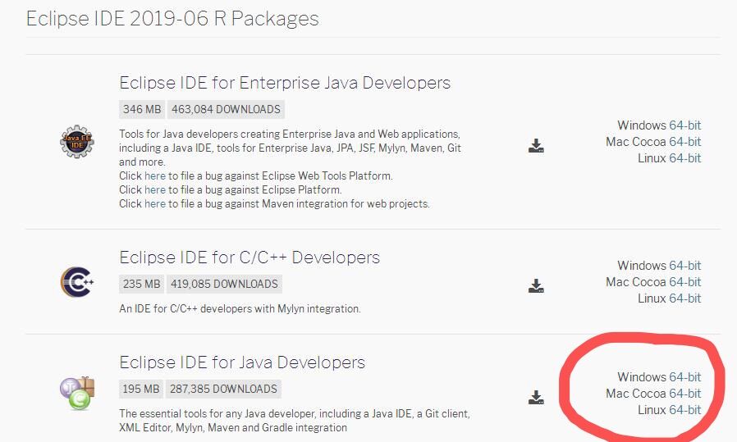Click 'The essential tools for any Java developer' text
Viewport: 737px width, 442px height.
point(295,421)
